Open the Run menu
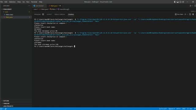Screen dimensions: 196x110 click(28, 2)
